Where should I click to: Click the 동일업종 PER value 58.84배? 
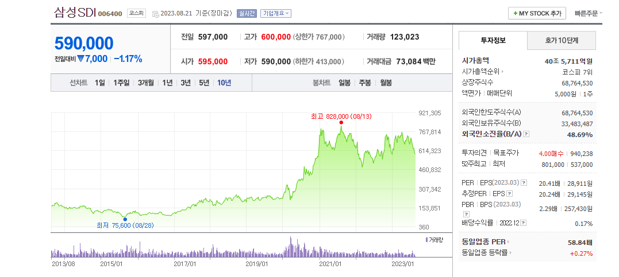tap(580, 243)
